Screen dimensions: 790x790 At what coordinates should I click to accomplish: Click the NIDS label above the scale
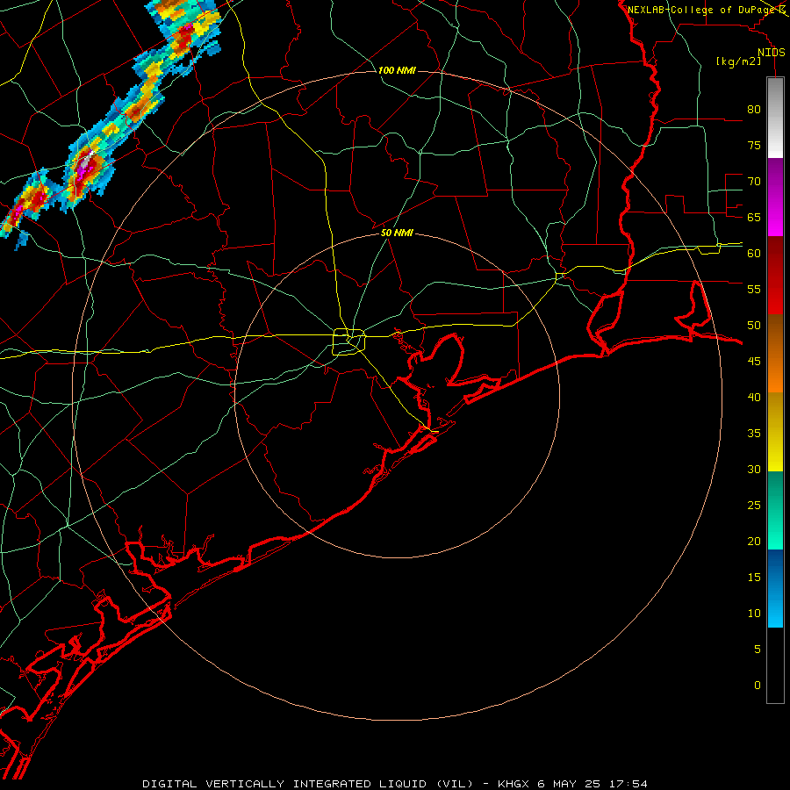[772, 53]
